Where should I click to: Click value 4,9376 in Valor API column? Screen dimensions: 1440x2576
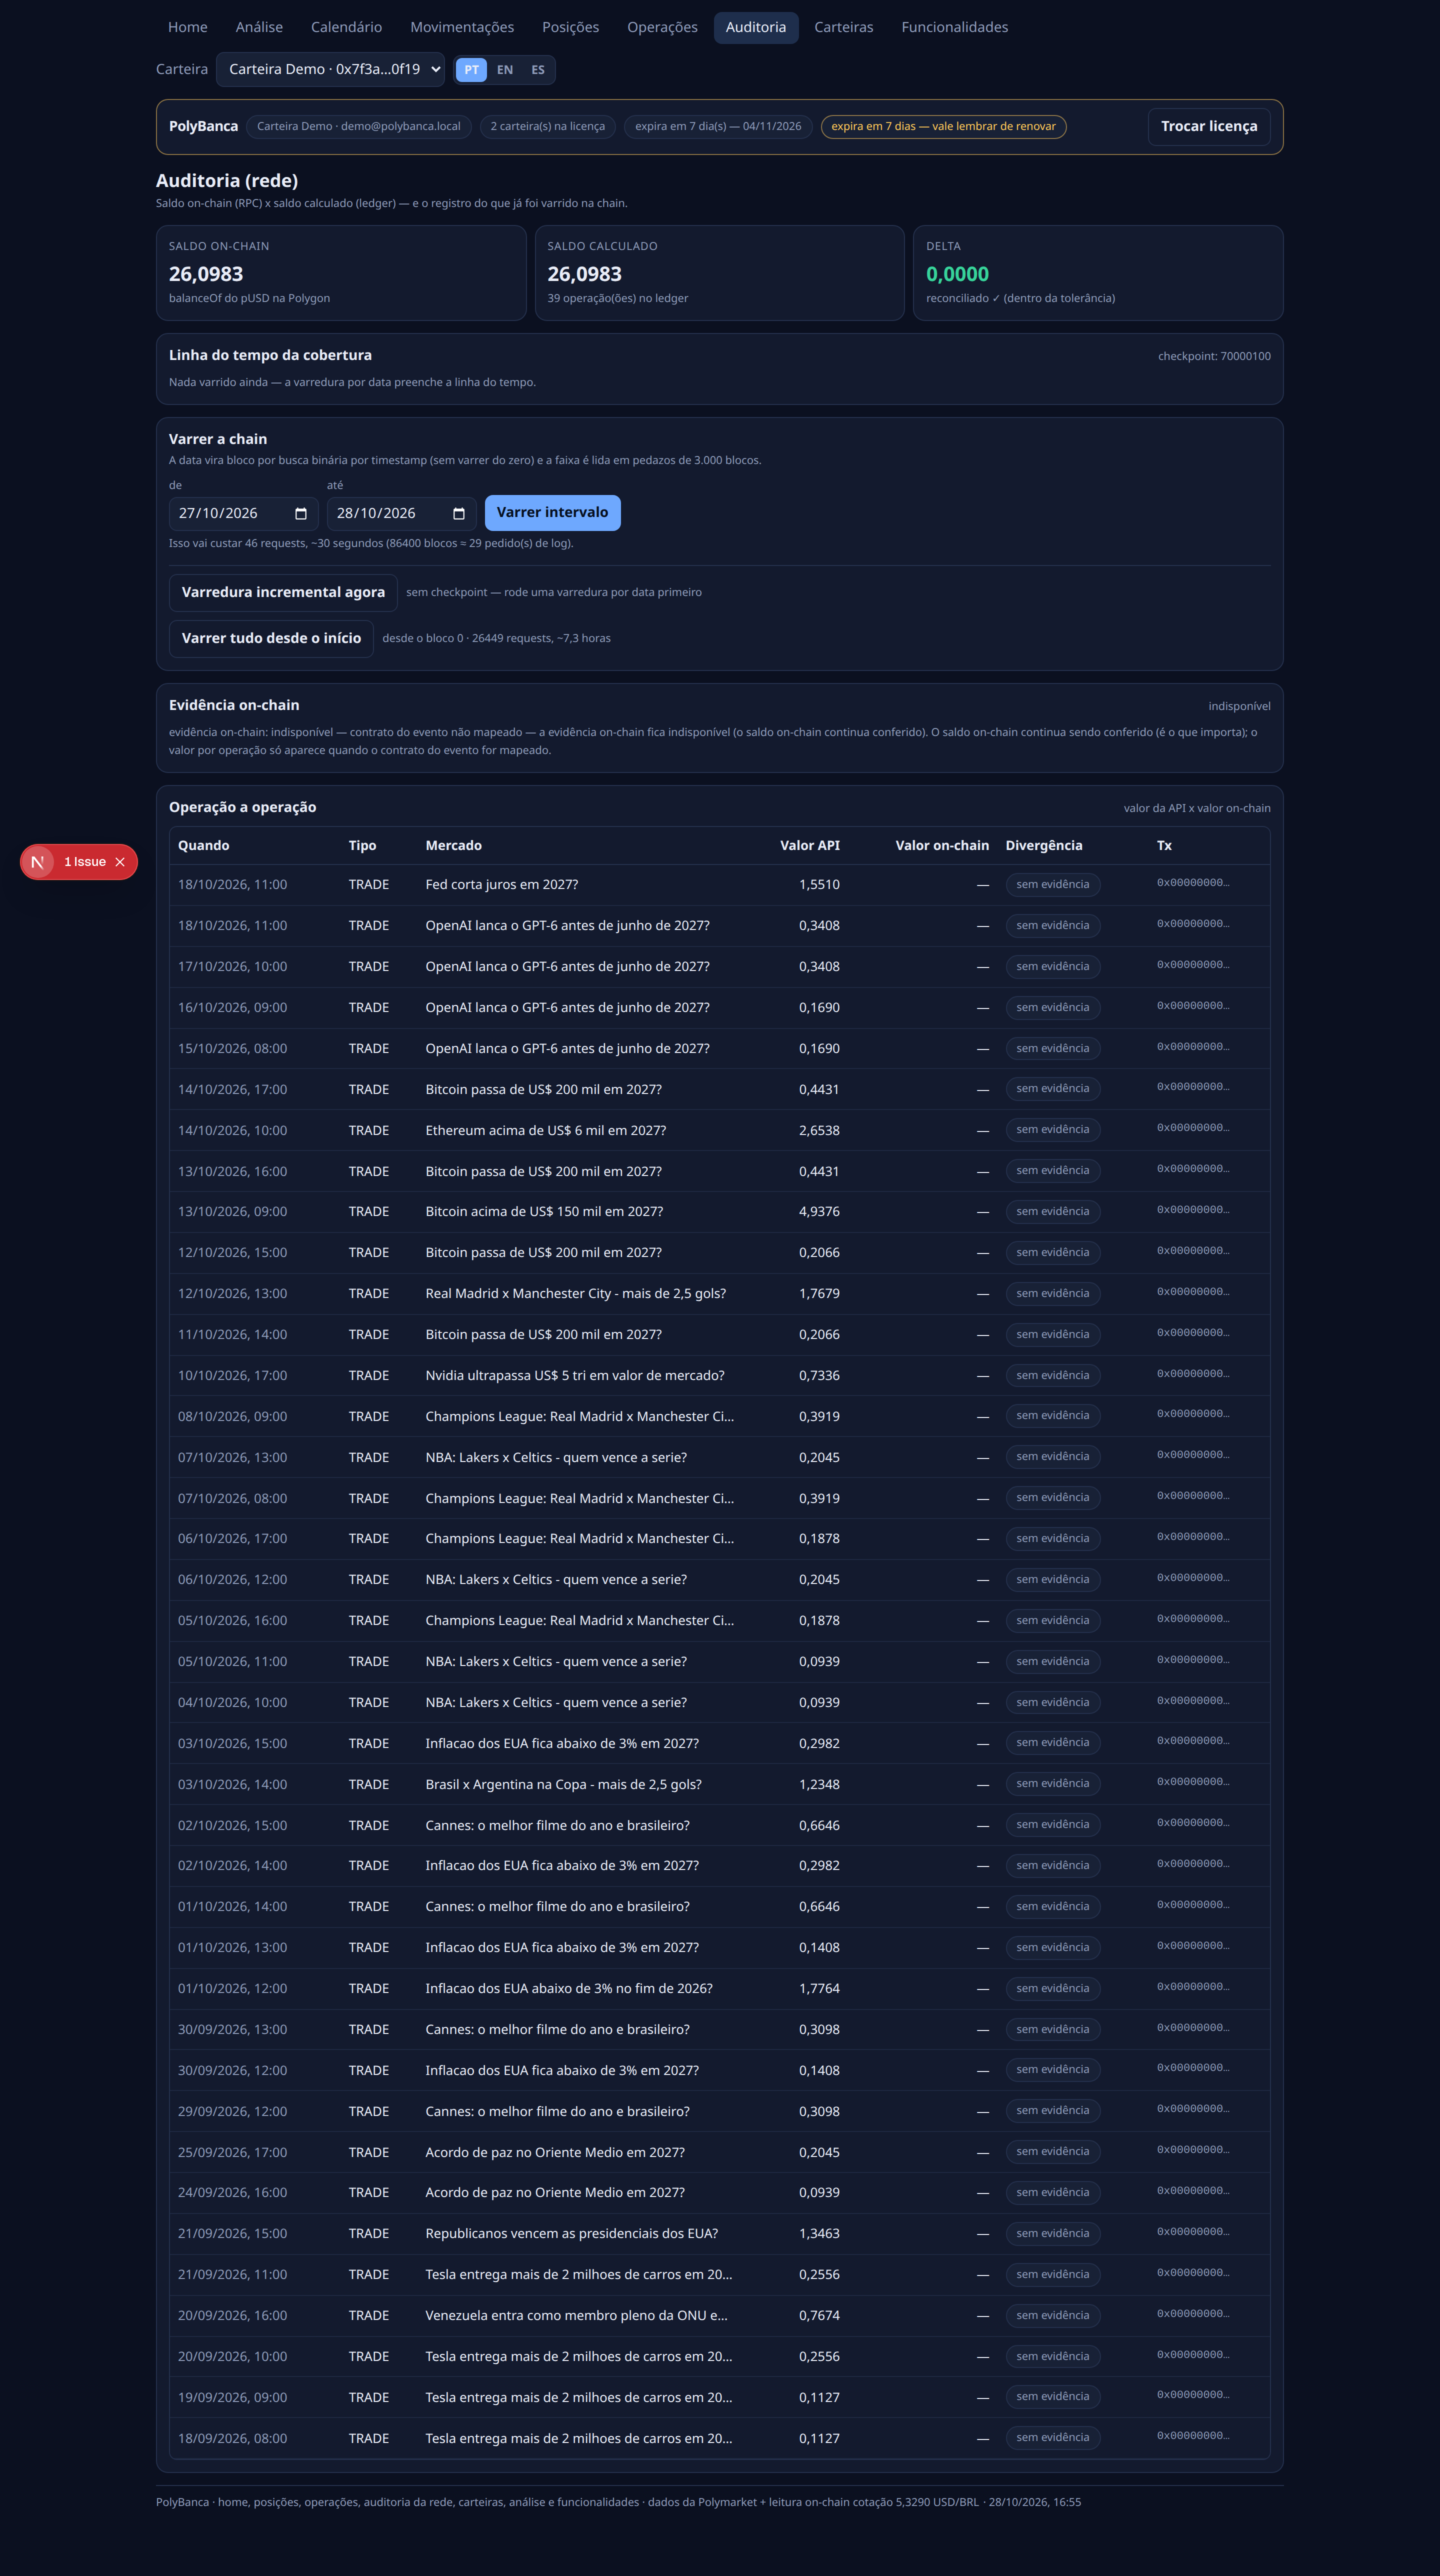819,1211
